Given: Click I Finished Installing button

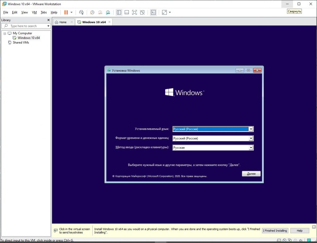Looking at the screenshot, I should click(275, 231).
